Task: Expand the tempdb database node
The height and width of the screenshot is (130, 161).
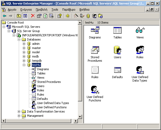Action: tap(24, 61)
